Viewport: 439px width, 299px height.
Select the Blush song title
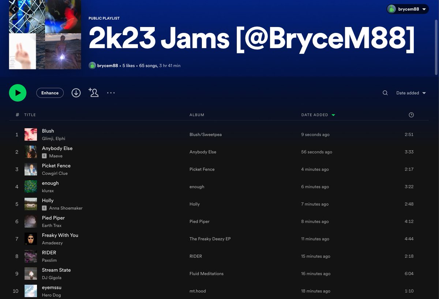point(48,131)
